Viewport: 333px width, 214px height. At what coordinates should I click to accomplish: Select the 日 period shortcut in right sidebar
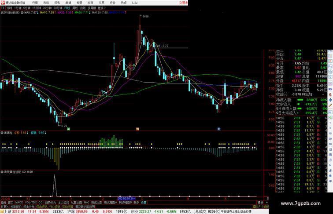point(330,149)
